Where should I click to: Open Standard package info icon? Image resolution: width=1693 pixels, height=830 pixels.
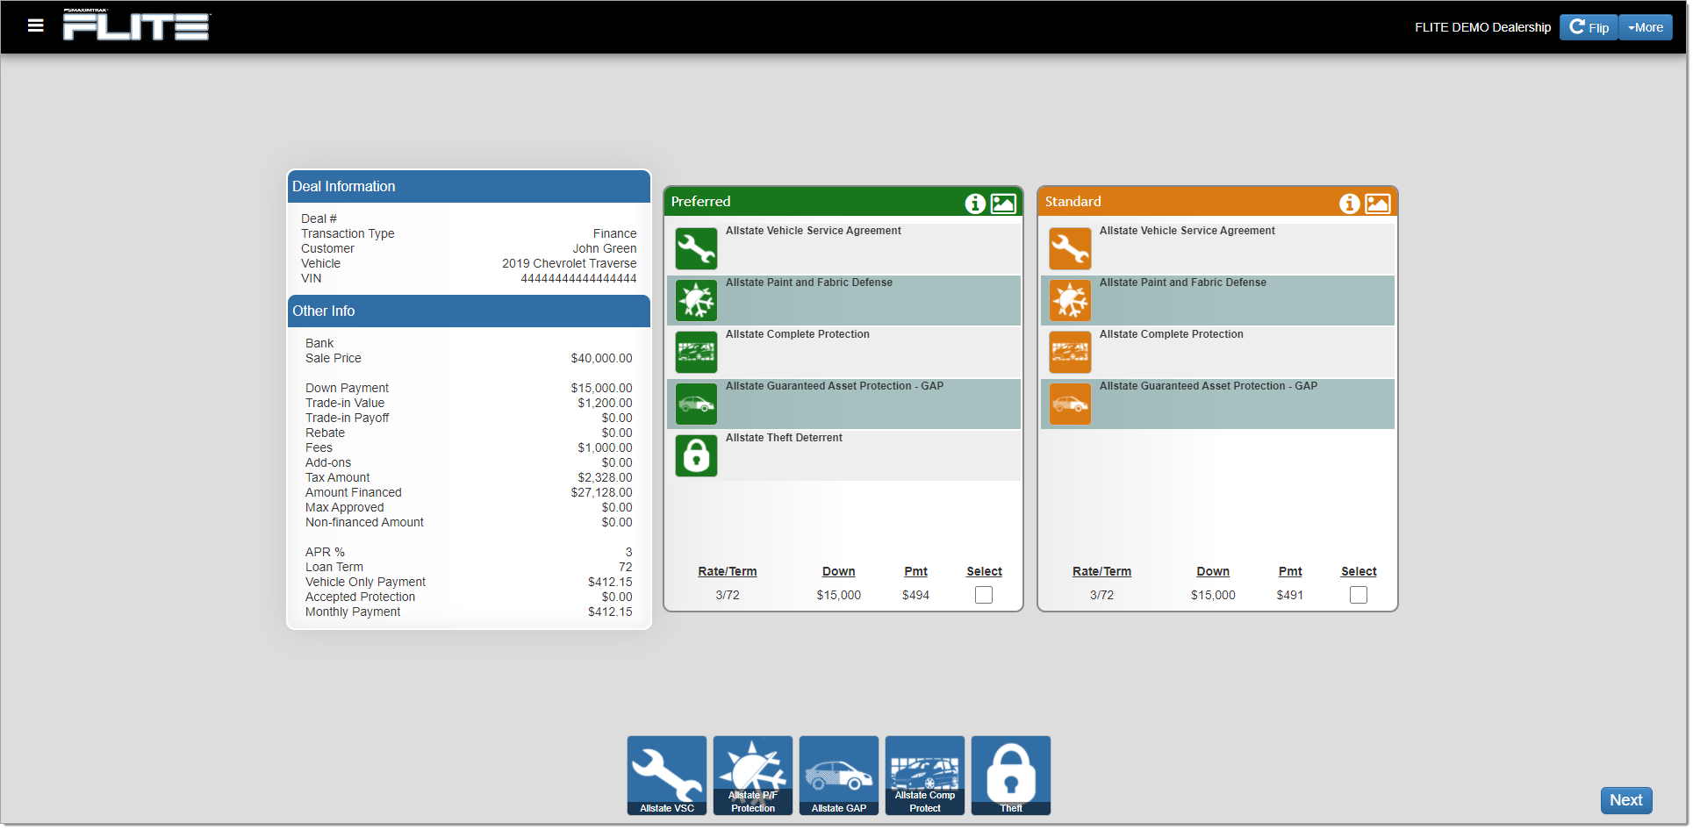click(x=1350, y=204)
